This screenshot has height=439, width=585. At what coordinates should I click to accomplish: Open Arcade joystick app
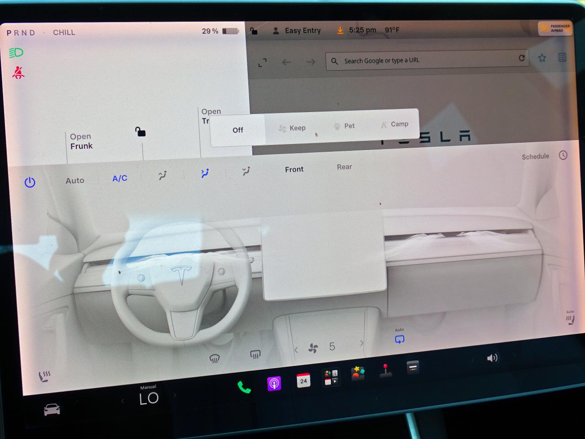[x=386, y=370]
